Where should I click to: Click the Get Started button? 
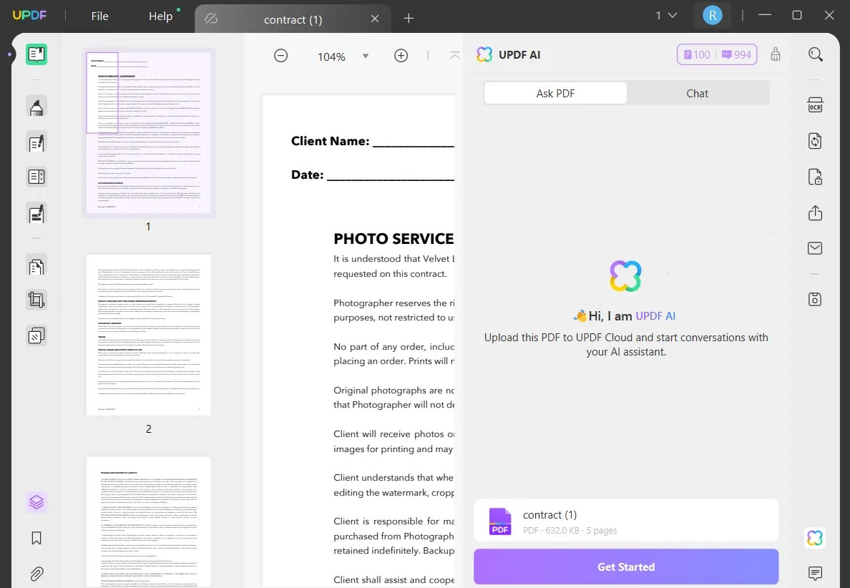pos(627,567)
